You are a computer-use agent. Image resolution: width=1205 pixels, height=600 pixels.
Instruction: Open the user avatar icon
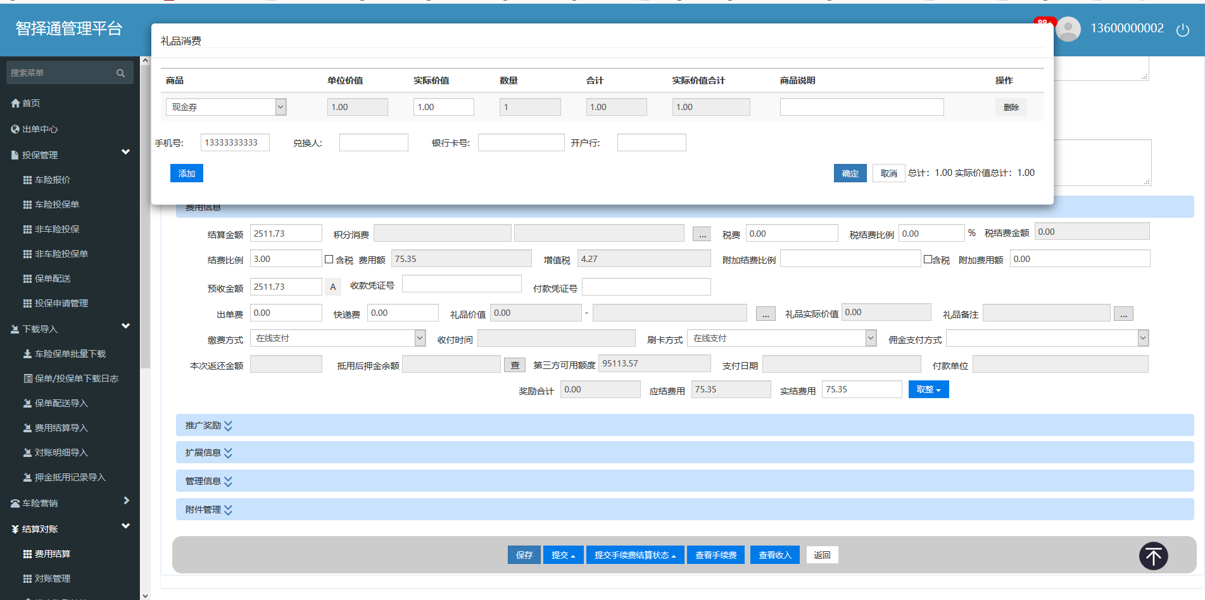pyautogui.click(x=1068, y=29)
